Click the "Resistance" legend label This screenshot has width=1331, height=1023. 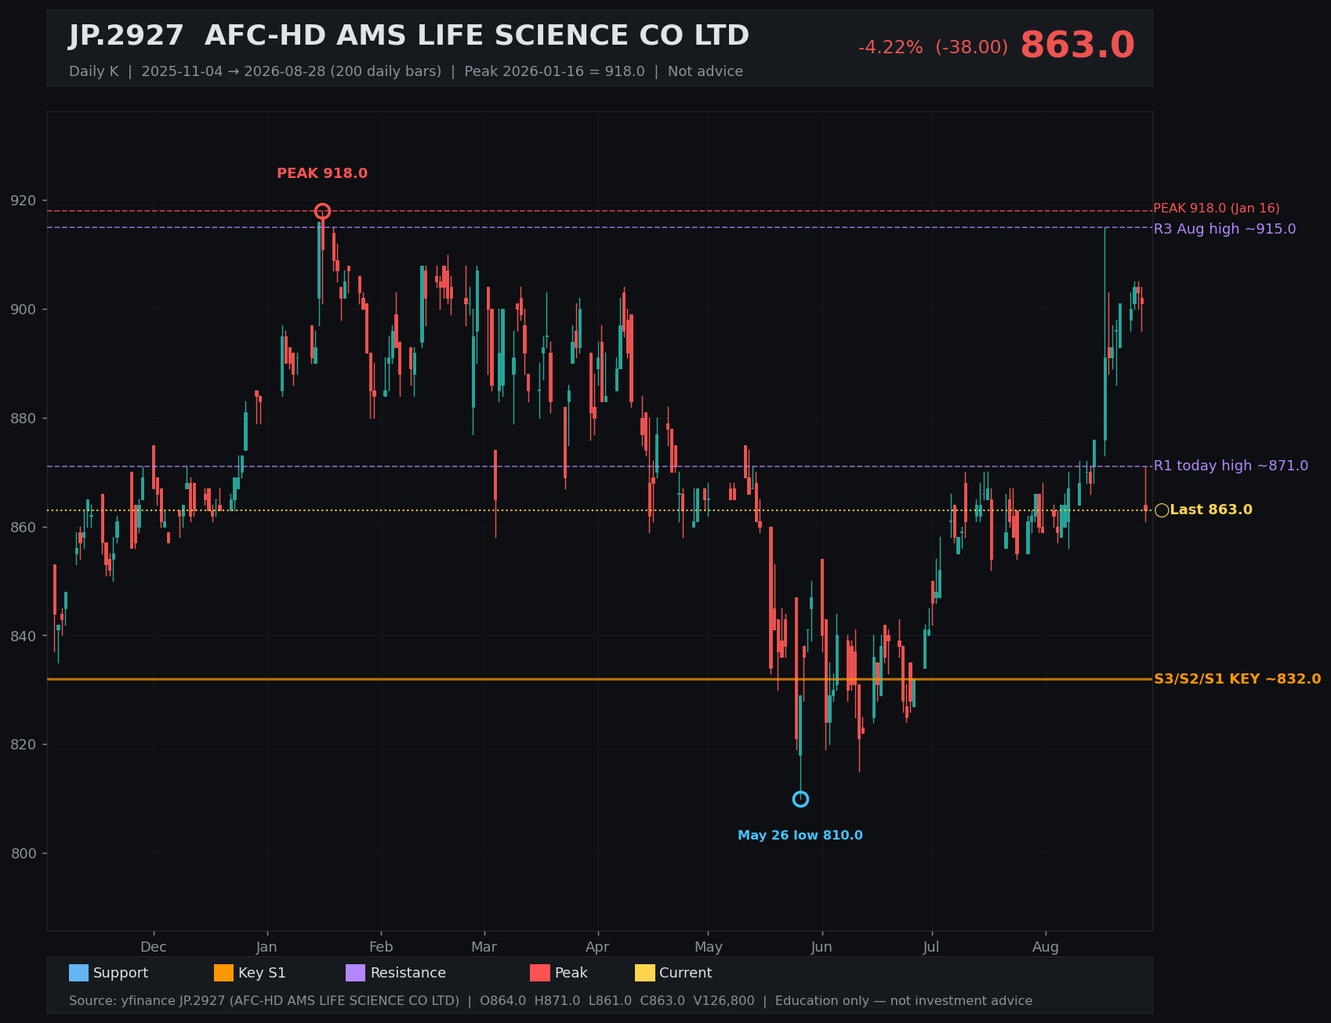click(408, 973)
